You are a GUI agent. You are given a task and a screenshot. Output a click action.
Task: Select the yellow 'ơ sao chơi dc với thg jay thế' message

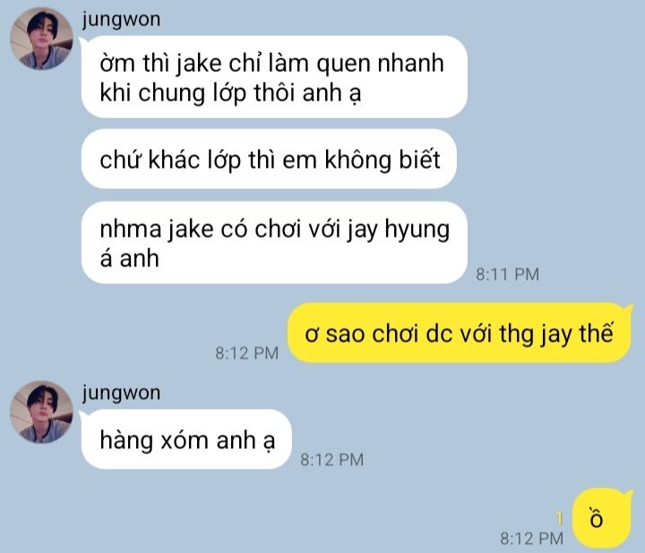pos(459,333)
